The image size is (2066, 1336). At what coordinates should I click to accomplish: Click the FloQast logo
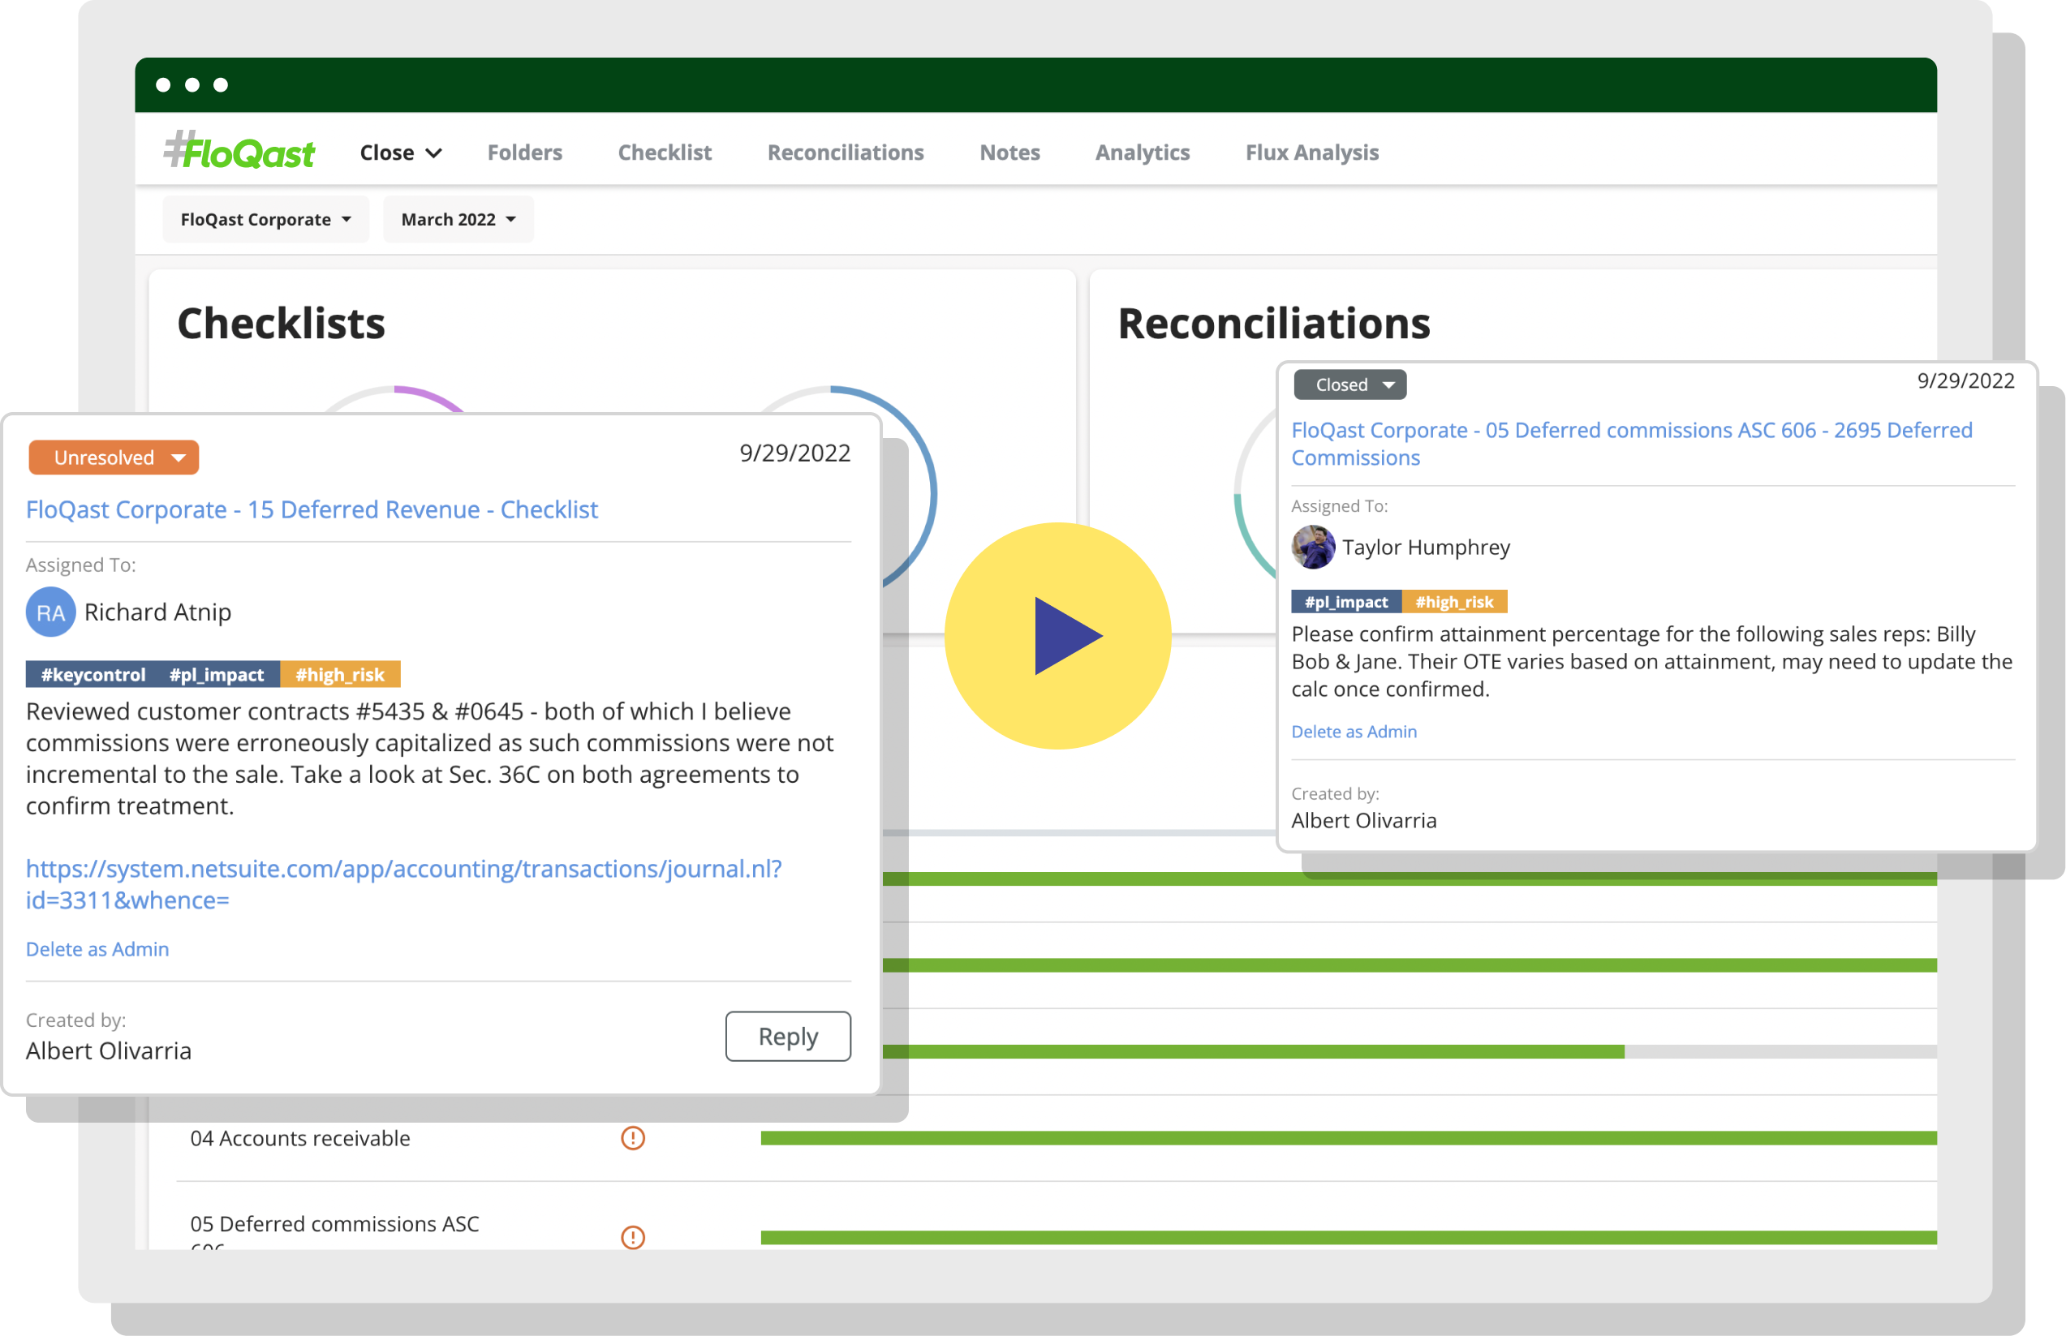239,151
